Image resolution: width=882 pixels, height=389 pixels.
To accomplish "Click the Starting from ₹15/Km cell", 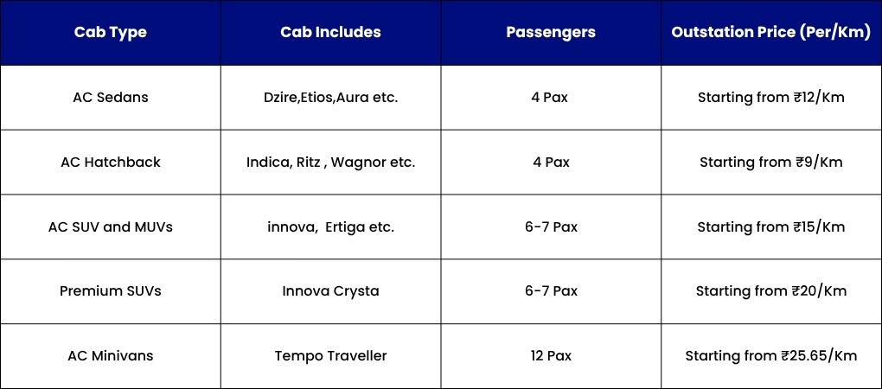I will tap(771, 227).
